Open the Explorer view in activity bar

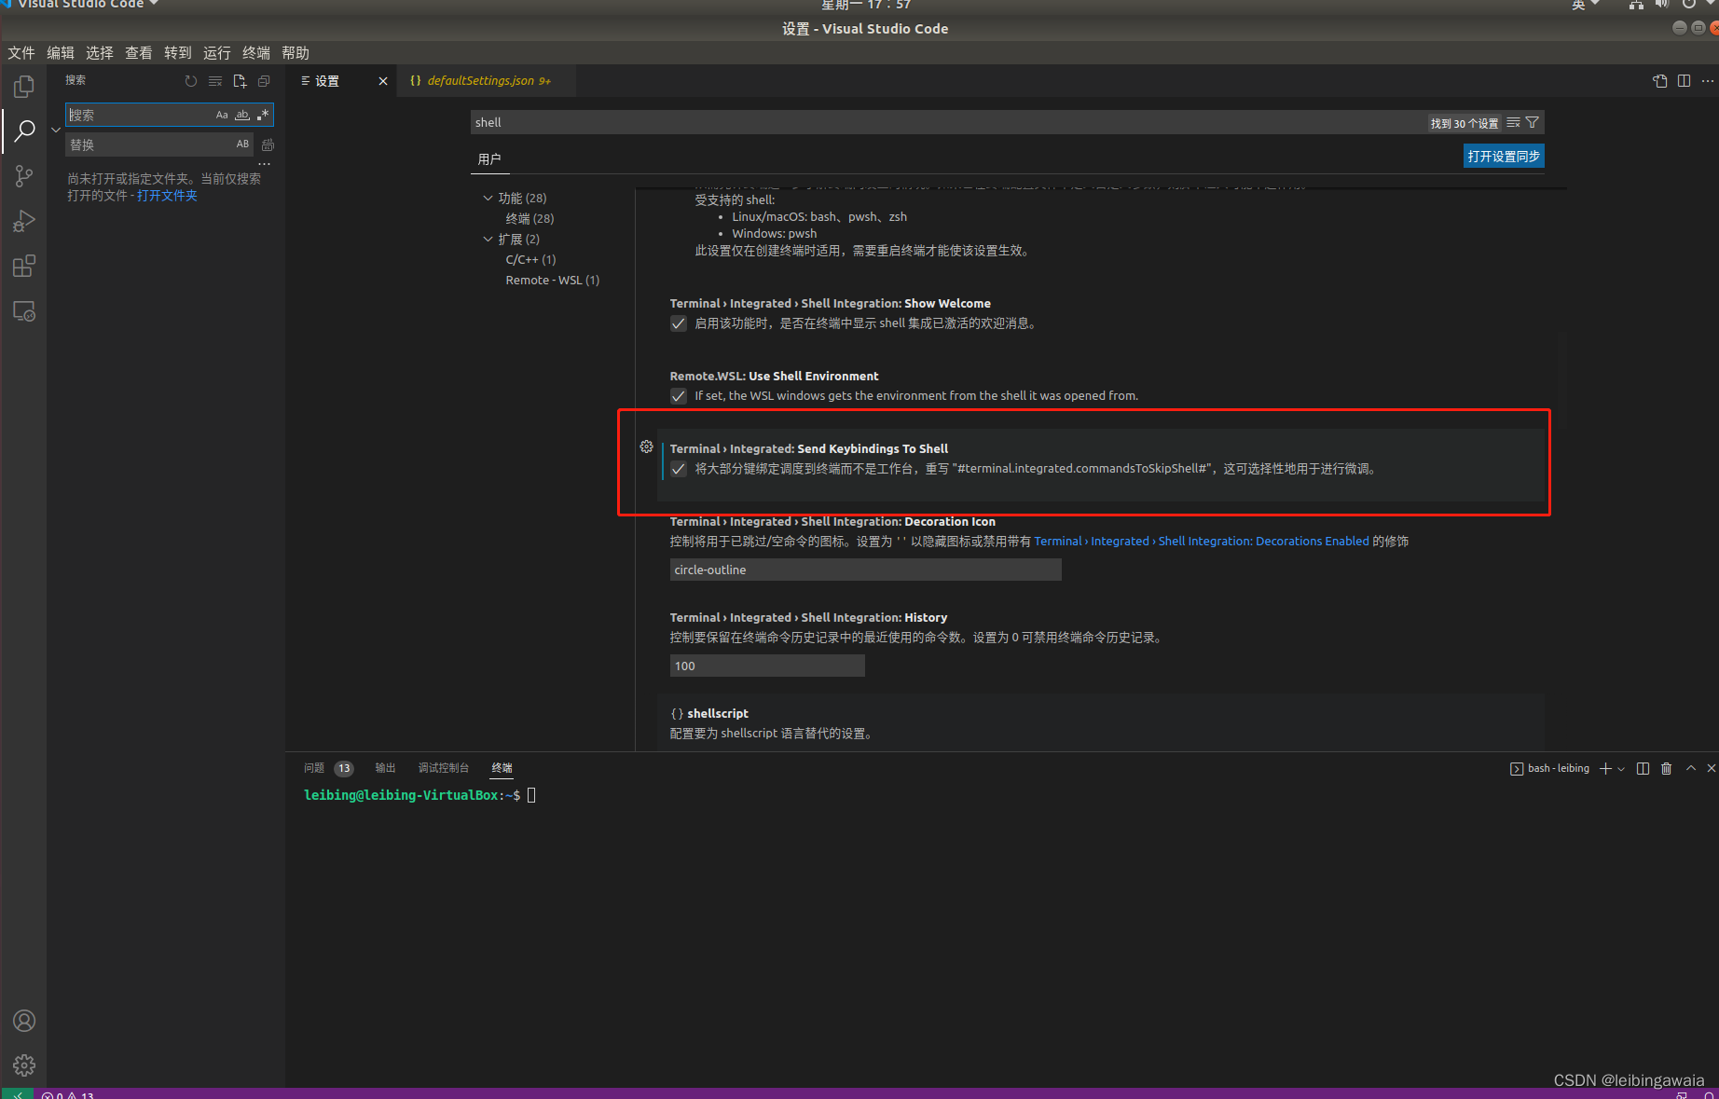pyautogui.click(x=24, y=87)
